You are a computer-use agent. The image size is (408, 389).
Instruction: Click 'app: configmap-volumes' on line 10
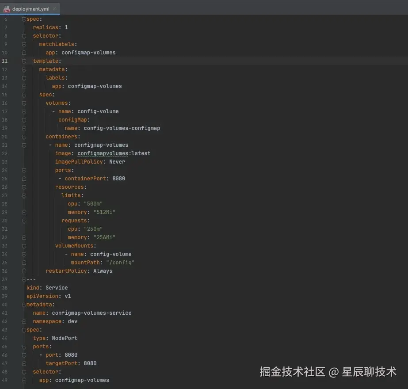coord(80,53)
